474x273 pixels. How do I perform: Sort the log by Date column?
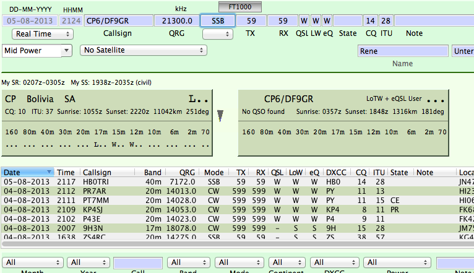(x=27, y=172)
